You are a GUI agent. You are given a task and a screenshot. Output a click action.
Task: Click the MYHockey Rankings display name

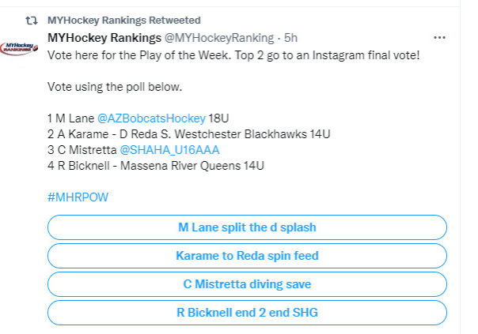tap(104, 38)
